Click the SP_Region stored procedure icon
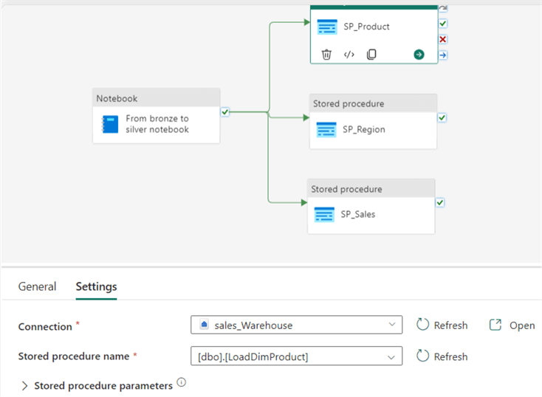This screenshot has width=542, height=397. (326, 130)
